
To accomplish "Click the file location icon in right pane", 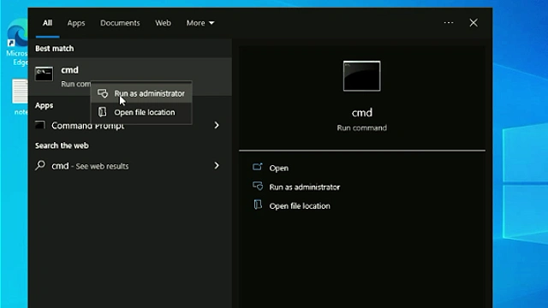I will point(258,204).
